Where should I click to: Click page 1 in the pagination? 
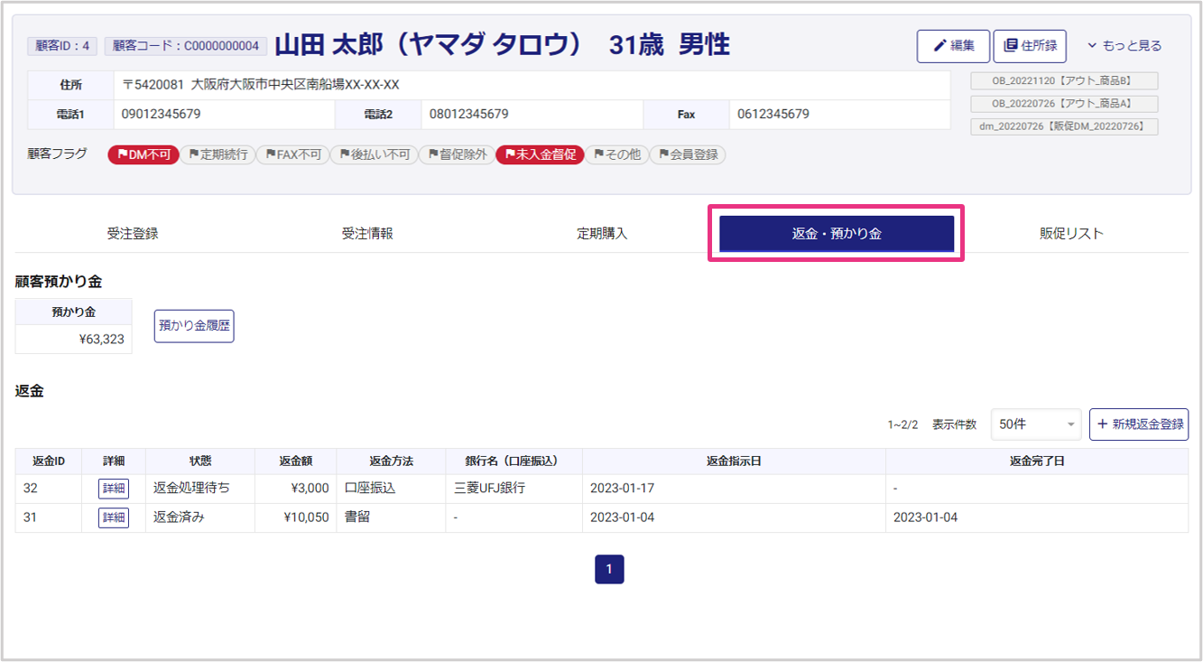[609, 569]
